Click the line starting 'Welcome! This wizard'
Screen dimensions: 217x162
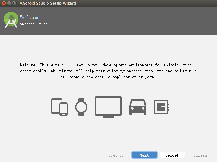pyautogui.click(x=108, y=65)
